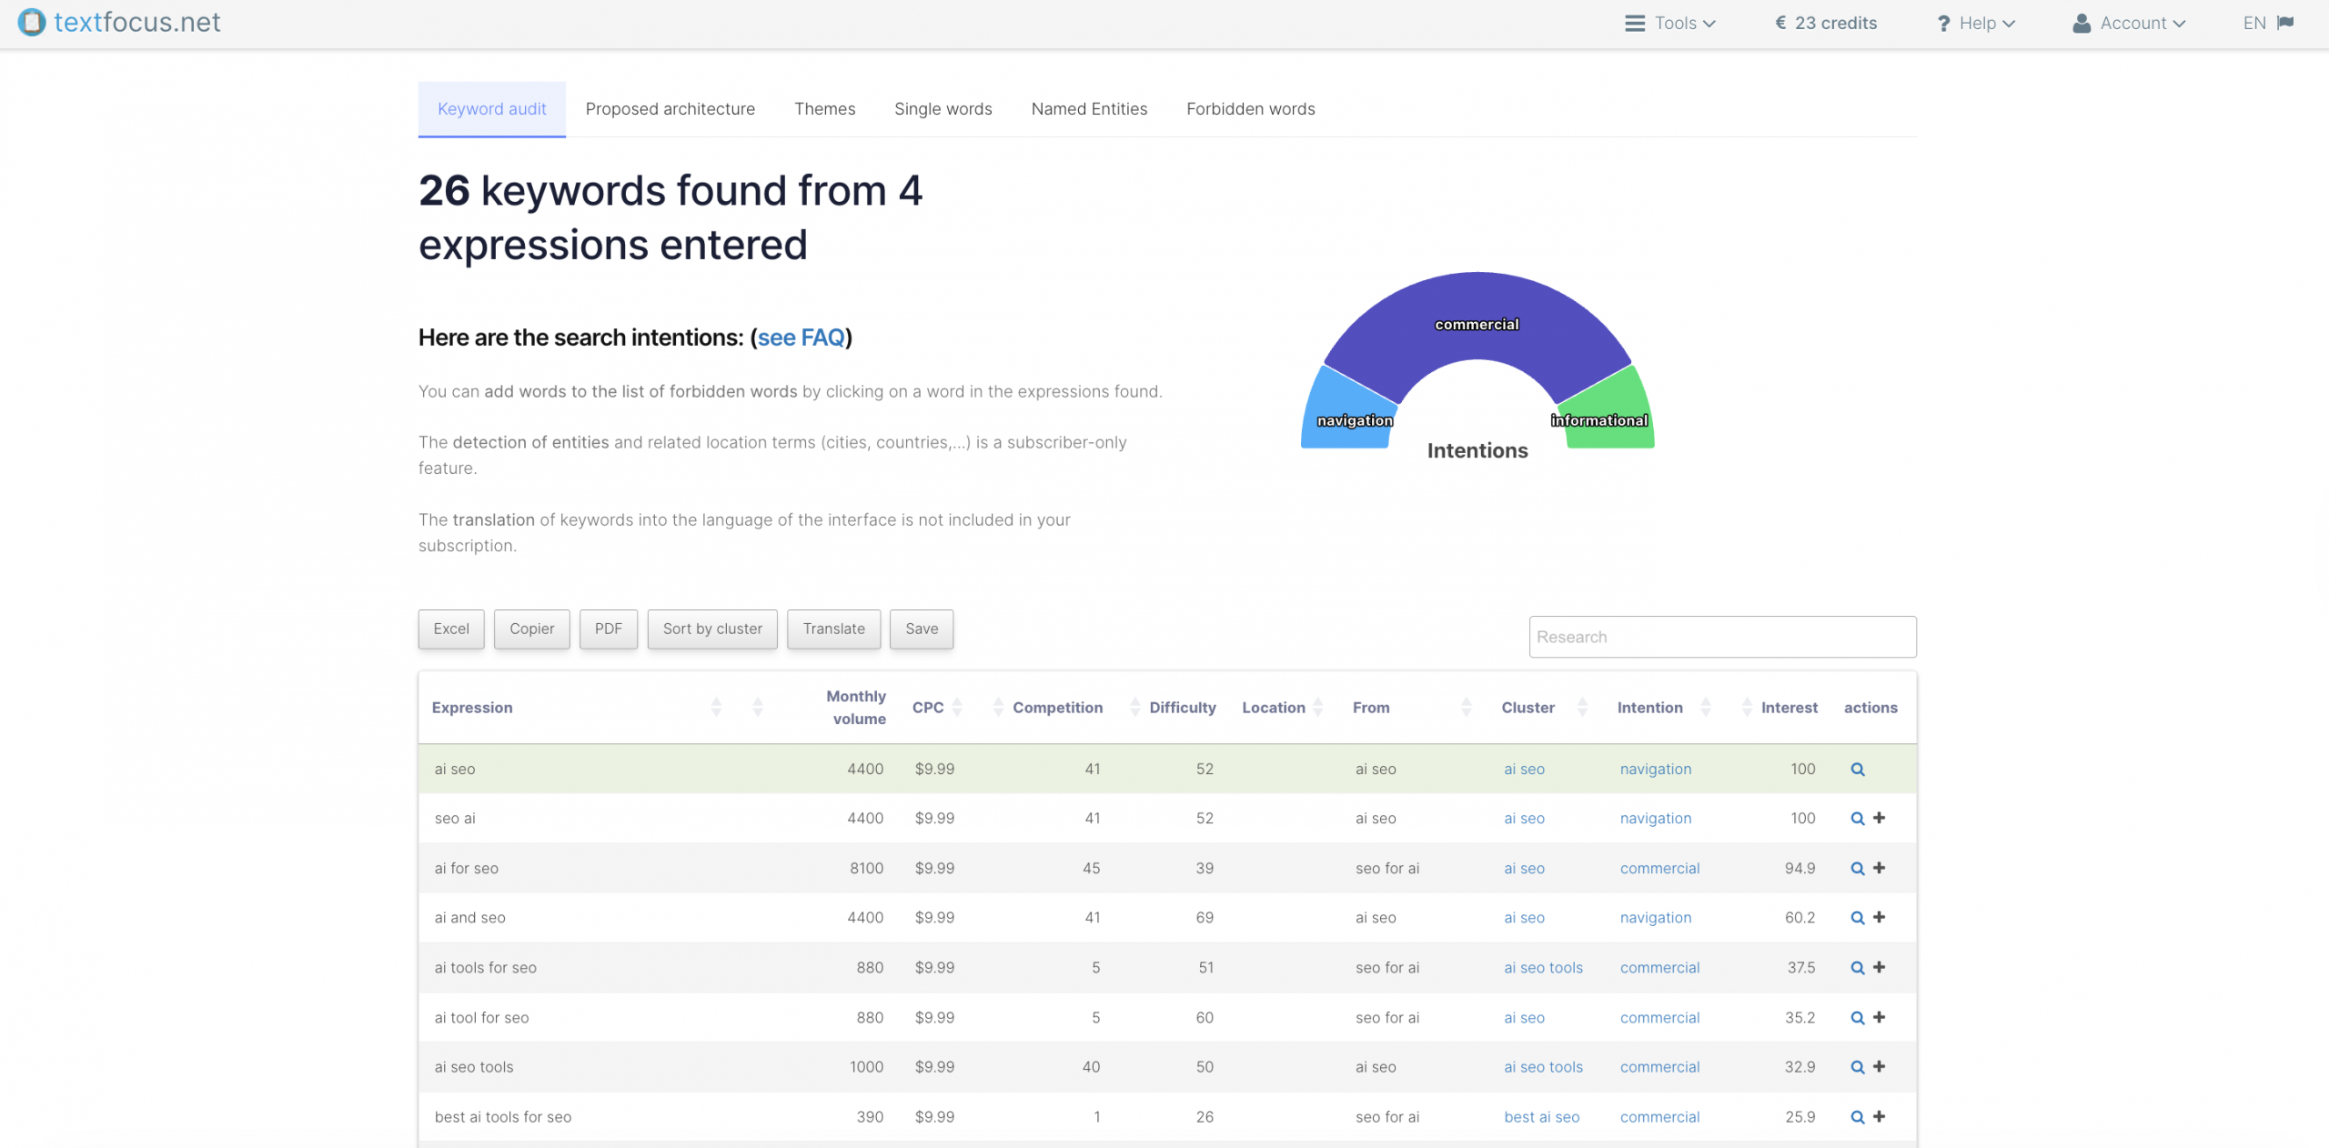Viewport: 2329px width, 1148px height.
Task: Switch to Proposed architecture tab
Action: pos(670,109)
